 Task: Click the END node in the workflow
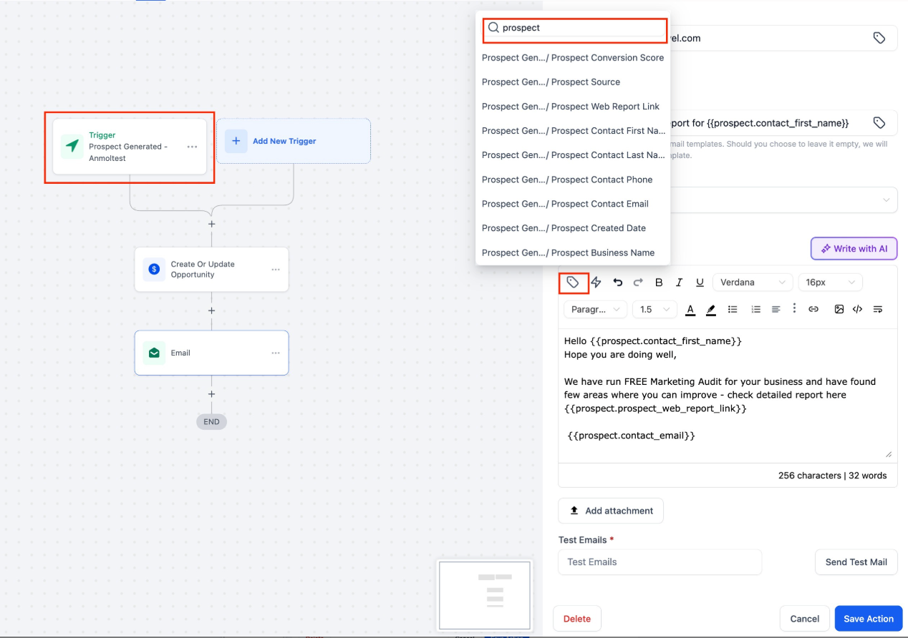click(211, 422)
